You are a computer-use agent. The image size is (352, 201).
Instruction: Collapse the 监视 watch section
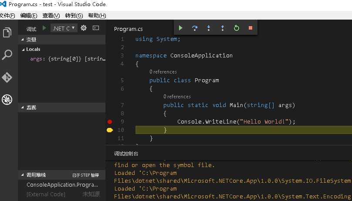pos(31,107)
